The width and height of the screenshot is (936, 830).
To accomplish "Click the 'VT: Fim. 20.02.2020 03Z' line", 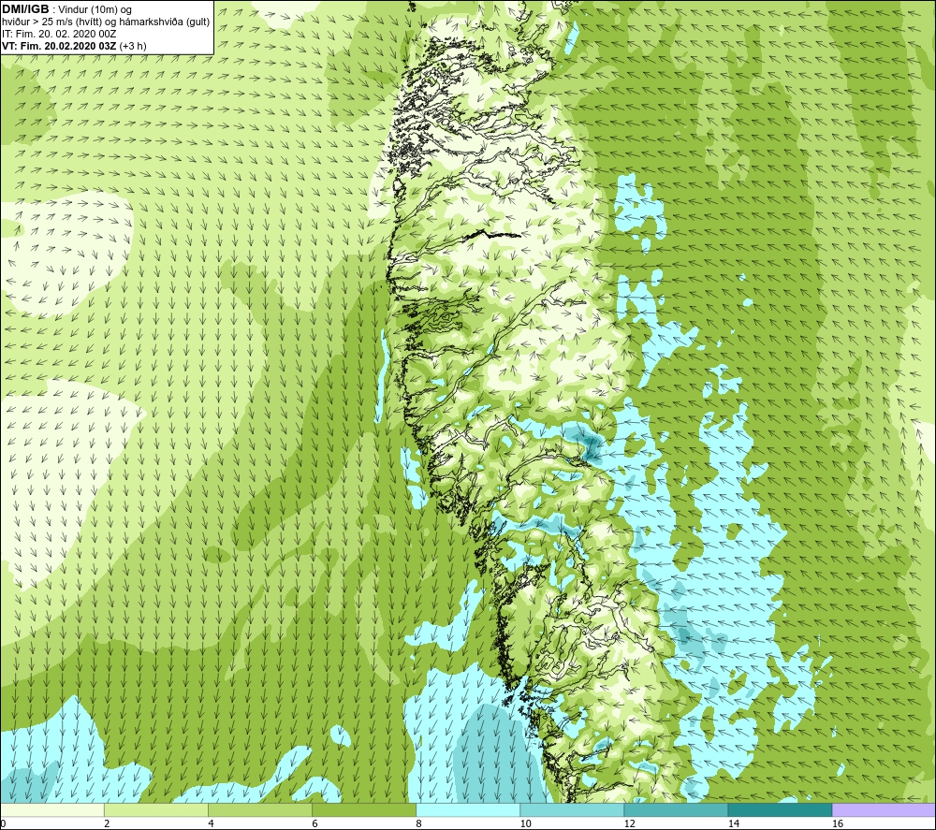I will (60, 46).
